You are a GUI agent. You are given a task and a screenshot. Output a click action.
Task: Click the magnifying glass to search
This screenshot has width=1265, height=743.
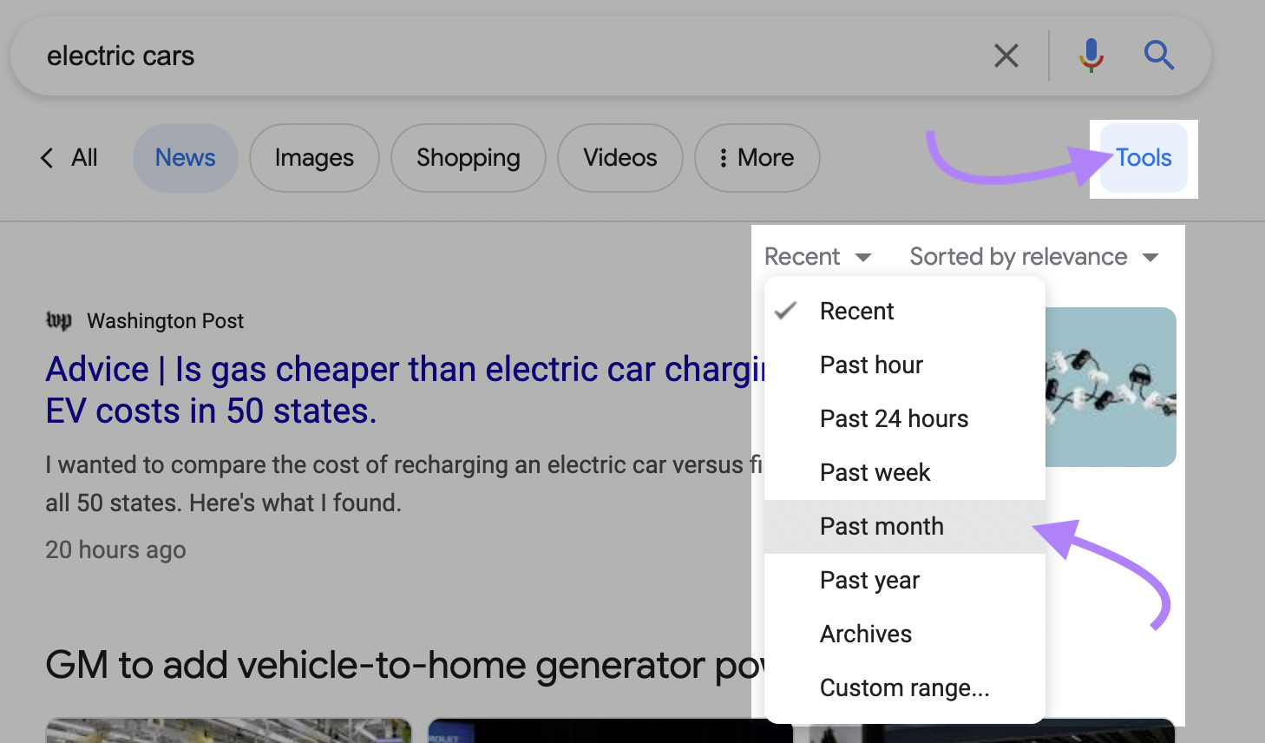[x=1159, y=55]
